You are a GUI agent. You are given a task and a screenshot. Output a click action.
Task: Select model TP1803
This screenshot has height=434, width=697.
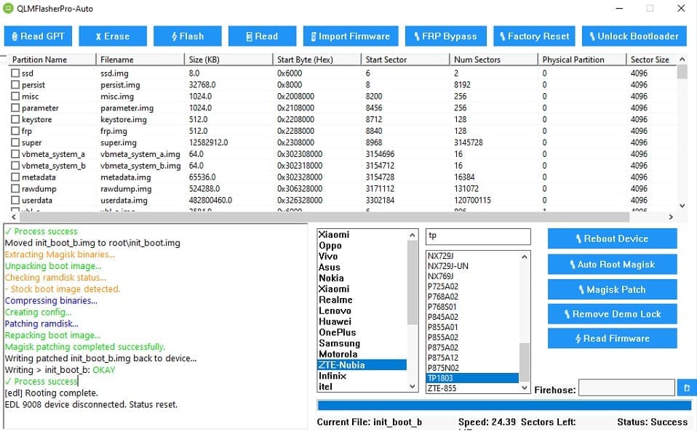pyautogui.click(x=472, y=379)
